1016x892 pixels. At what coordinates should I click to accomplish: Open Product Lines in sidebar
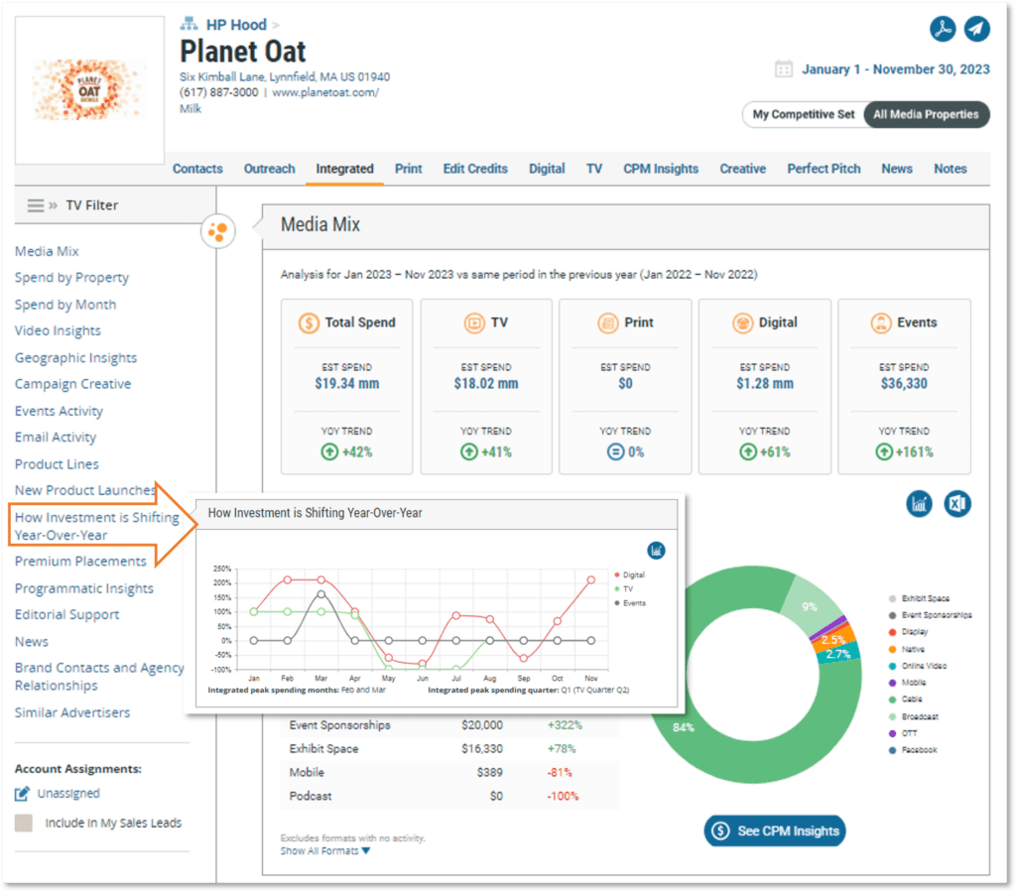(x=57, y=464)
